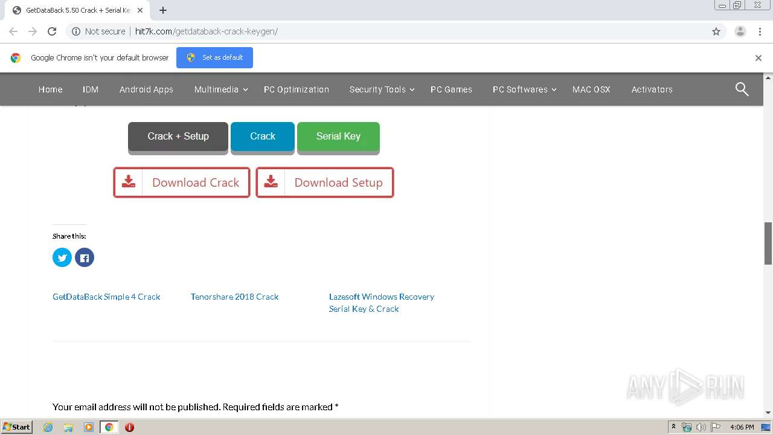Screen dimensions: 773x435
Task: Click the browser back arrow
Action: (13, 31)
